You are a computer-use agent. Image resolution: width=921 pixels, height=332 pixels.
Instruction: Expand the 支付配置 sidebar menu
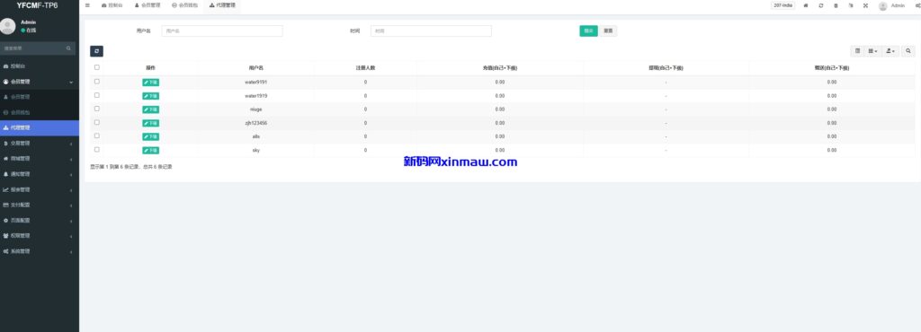tap(40, 205)
